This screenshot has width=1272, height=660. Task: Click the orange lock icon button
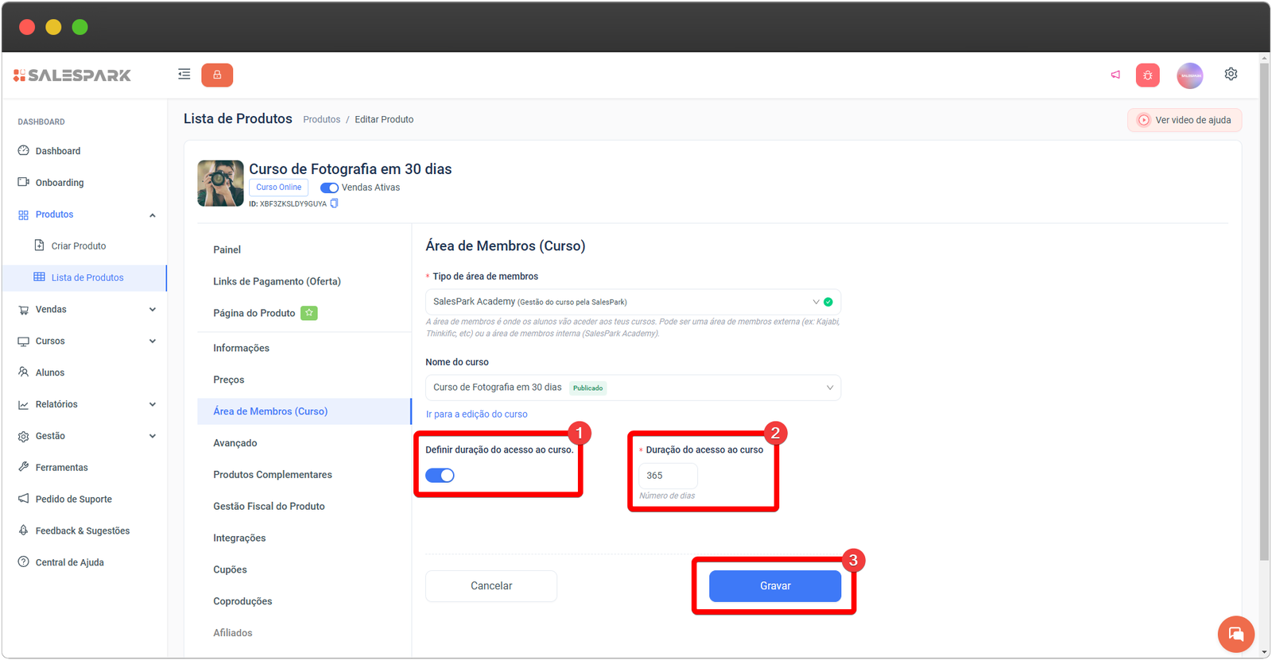pos(217,75)
